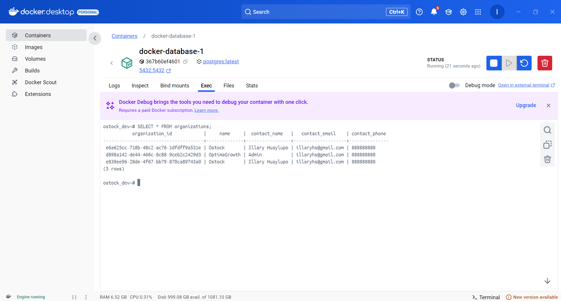Image resolution: width=561 pixels, height=301 pixels.
Task: Pause the Docker engine
Action: [x=74, y=297]
